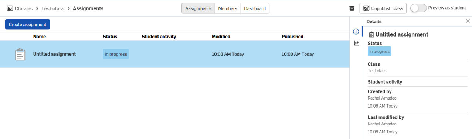Click Student activity column header
This screenshot has height=139, width=472.
[x=159, y=37]
